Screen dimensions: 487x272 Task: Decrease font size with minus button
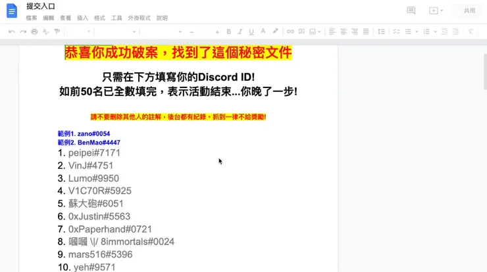tap(192, 32)
